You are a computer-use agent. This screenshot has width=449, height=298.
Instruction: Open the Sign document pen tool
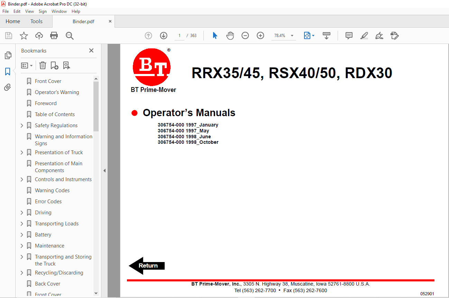click(379, 36)
